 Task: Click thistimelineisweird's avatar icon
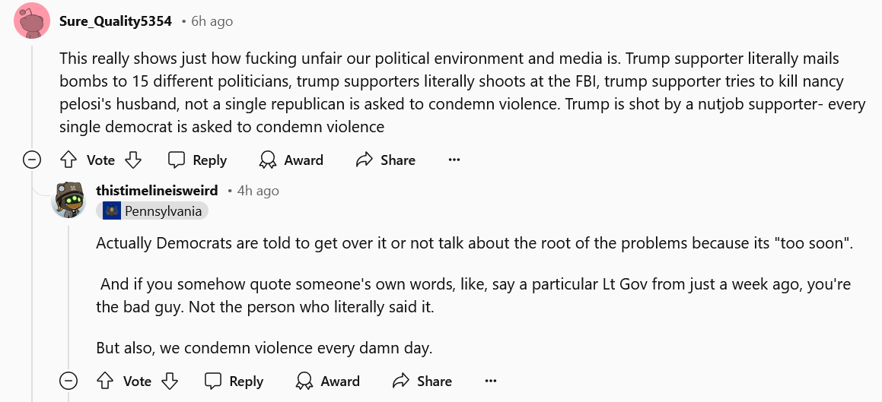(68, 200)
